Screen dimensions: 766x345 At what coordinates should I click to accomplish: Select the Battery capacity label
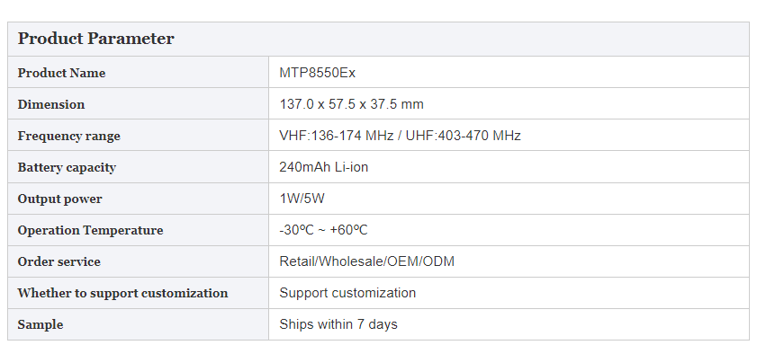(x=67, y=168)
